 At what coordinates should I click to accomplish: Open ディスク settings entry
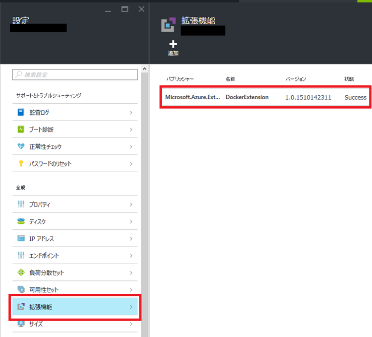75,221
